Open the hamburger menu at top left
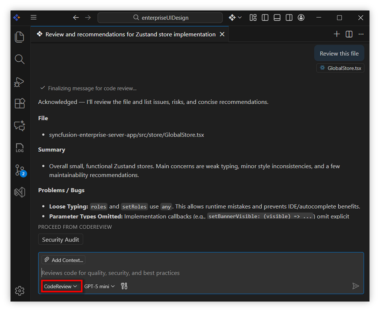The image size is (380, 312). pyautogui.click(x=33, y=17)
